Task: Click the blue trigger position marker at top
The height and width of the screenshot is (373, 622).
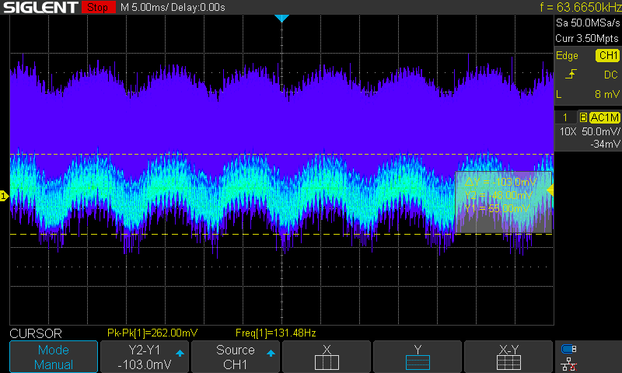Action: (281, 18)
